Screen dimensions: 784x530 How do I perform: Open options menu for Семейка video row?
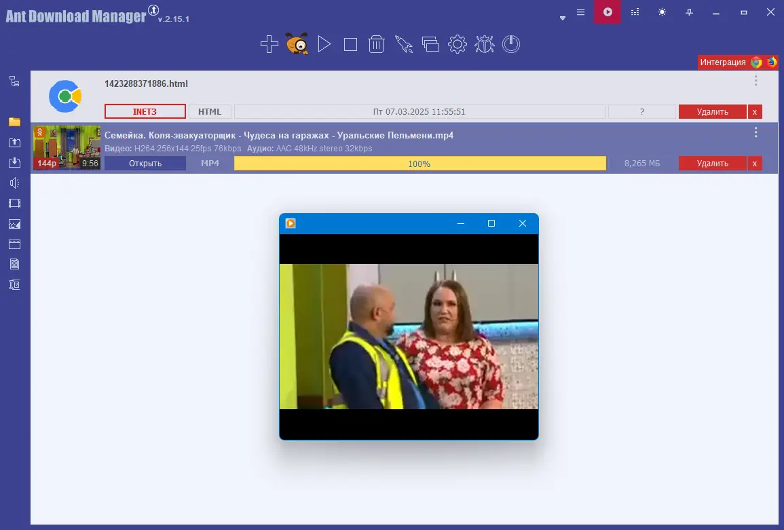(755, 132)
